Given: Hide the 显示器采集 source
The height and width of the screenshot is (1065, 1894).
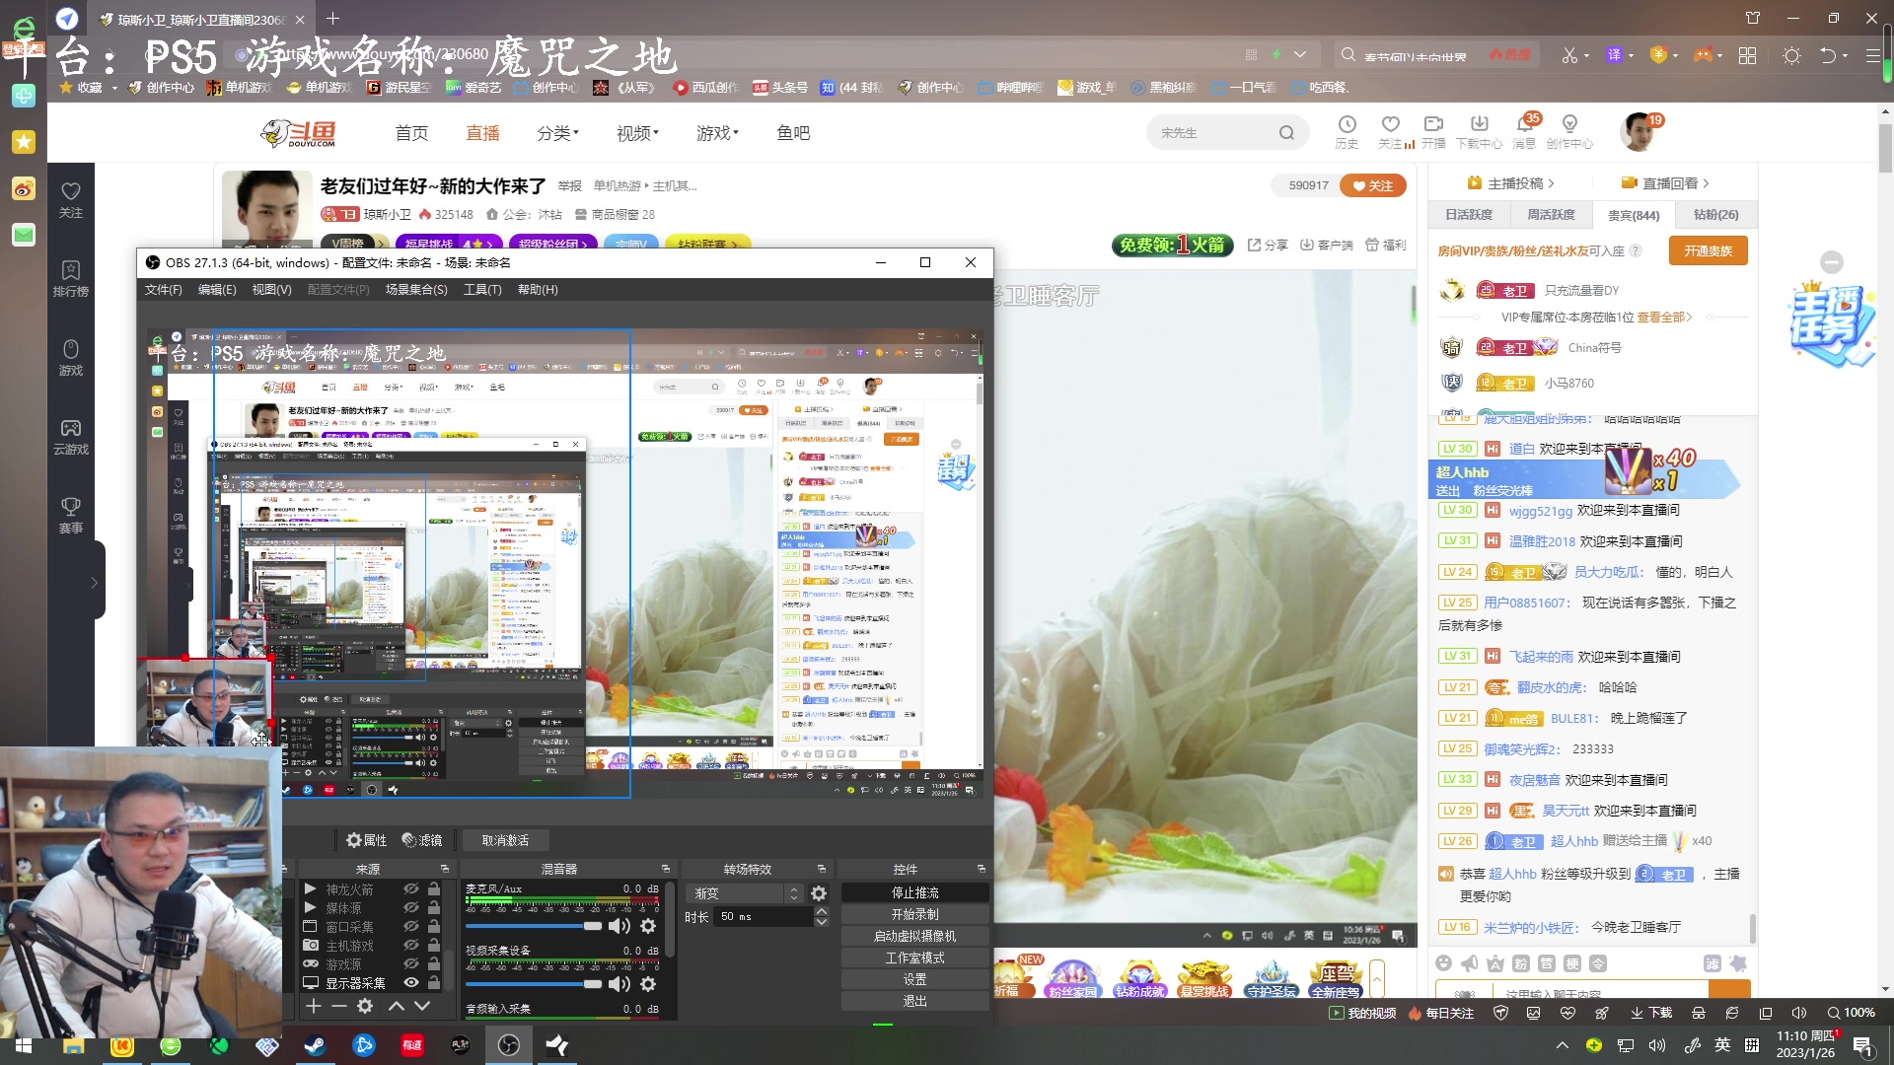Looking at the screenshot, I should click(411, 983).
